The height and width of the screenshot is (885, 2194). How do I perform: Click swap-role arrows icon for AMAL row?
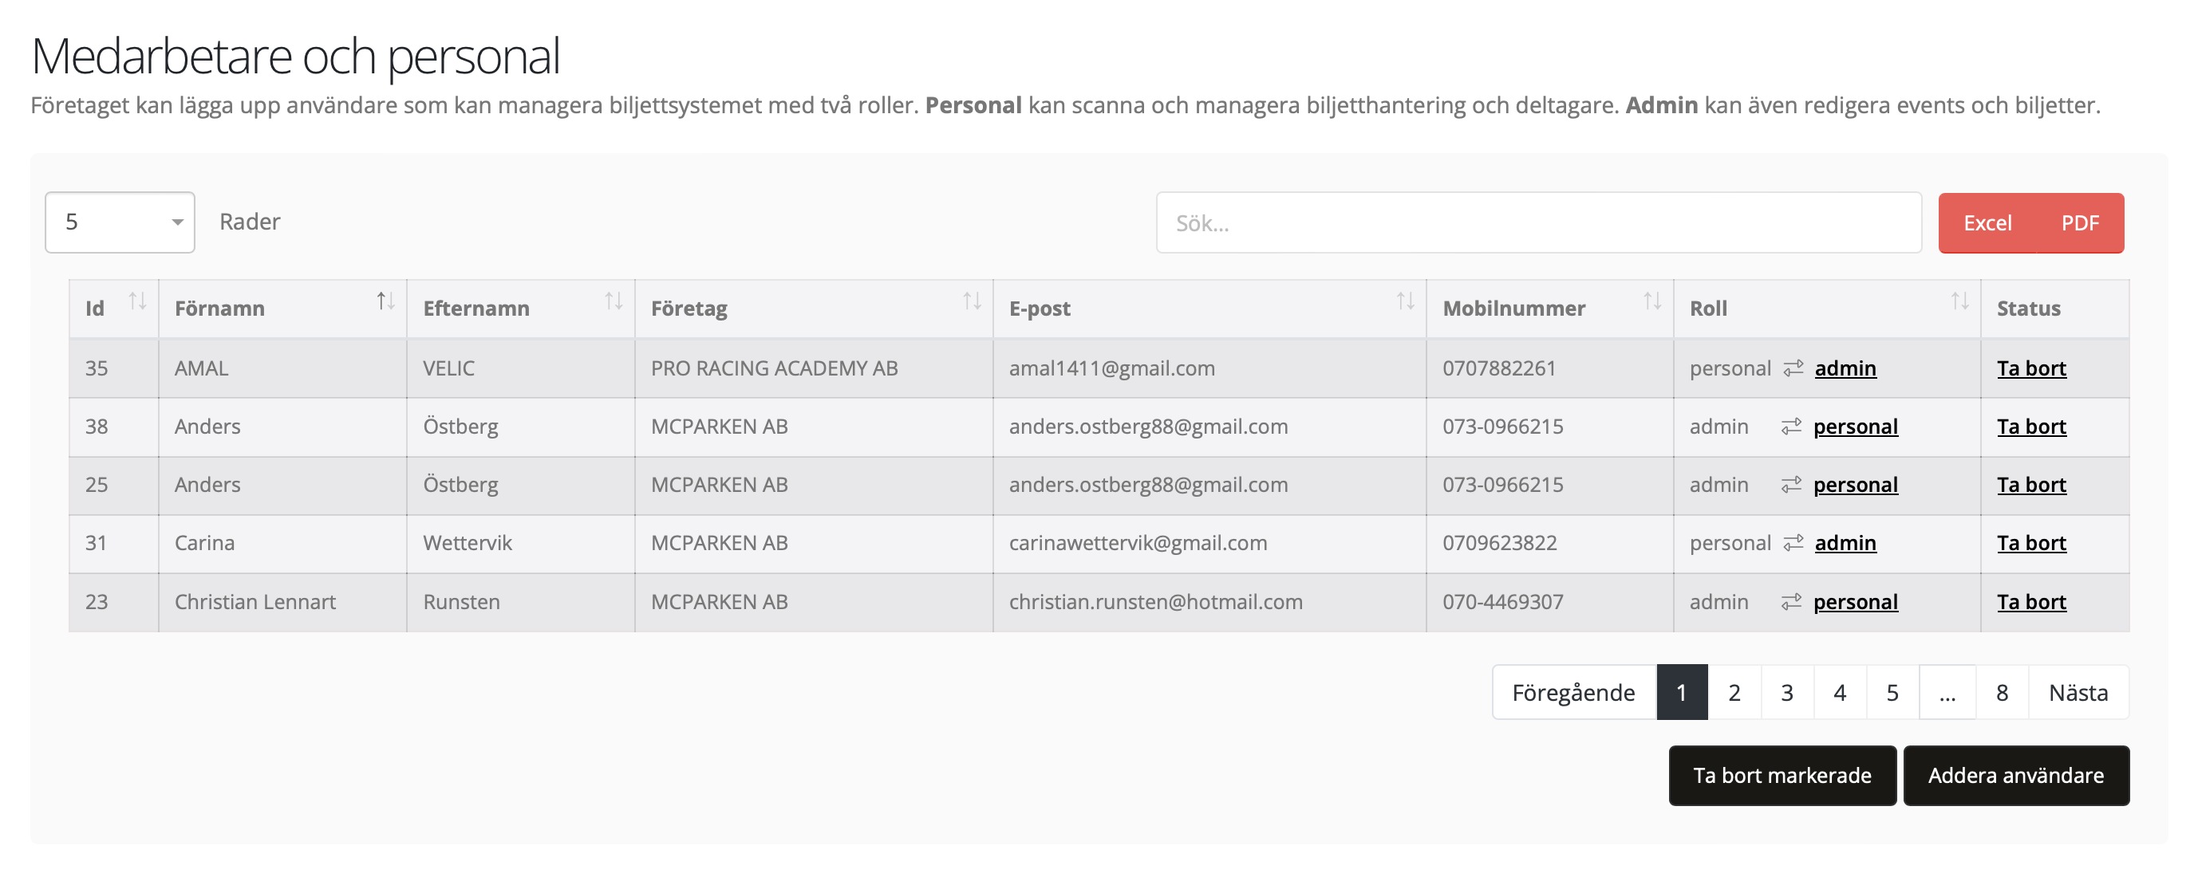(1793, 368)
